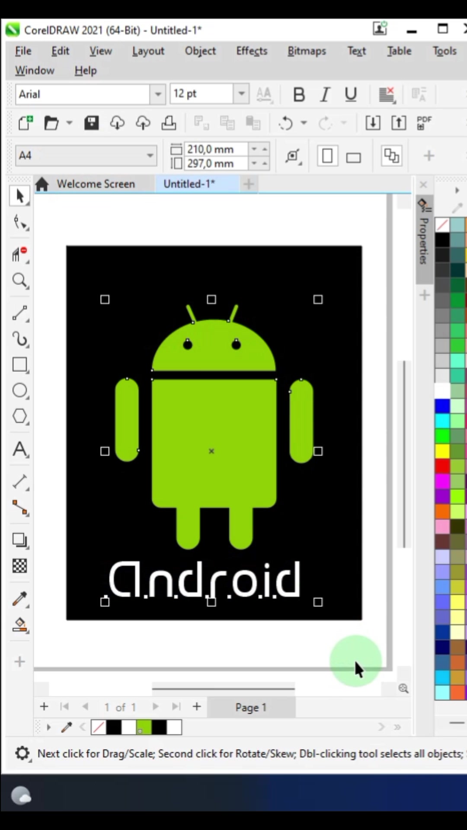Select the Crop tool in toolbox

pyautogui.click(x=20, y=255)
